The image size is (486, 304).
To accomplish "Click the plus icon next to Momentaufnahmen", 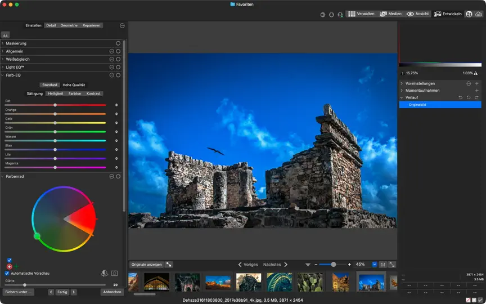I will (x=476, y=91).
